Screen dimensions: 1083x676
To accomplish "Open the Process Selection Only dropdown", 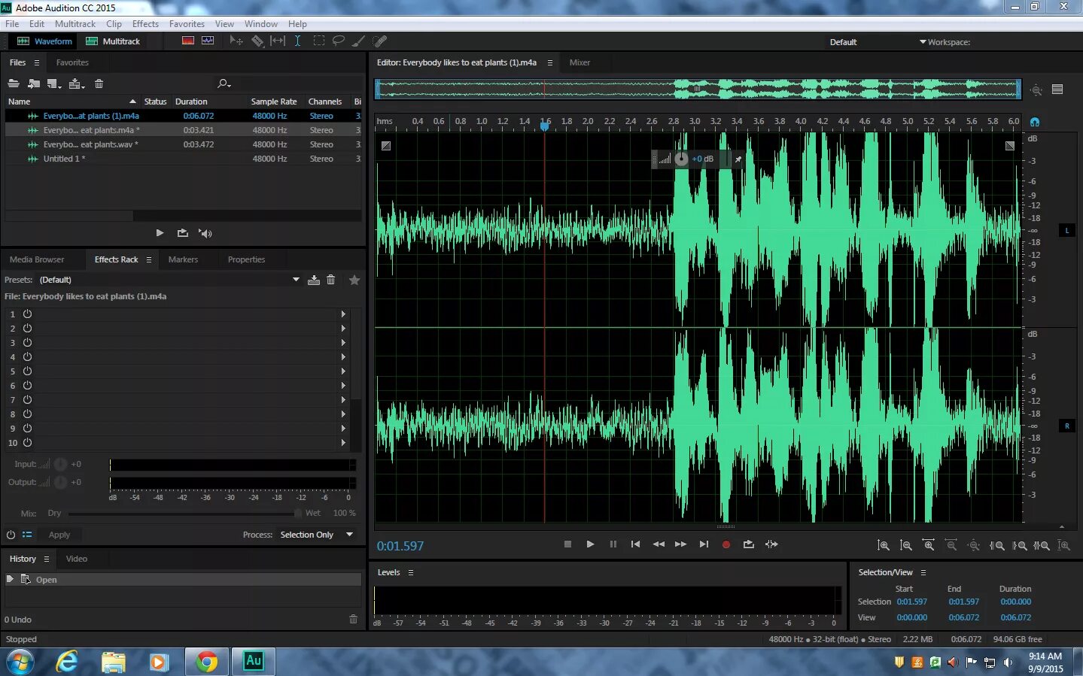I will [317, 535].
